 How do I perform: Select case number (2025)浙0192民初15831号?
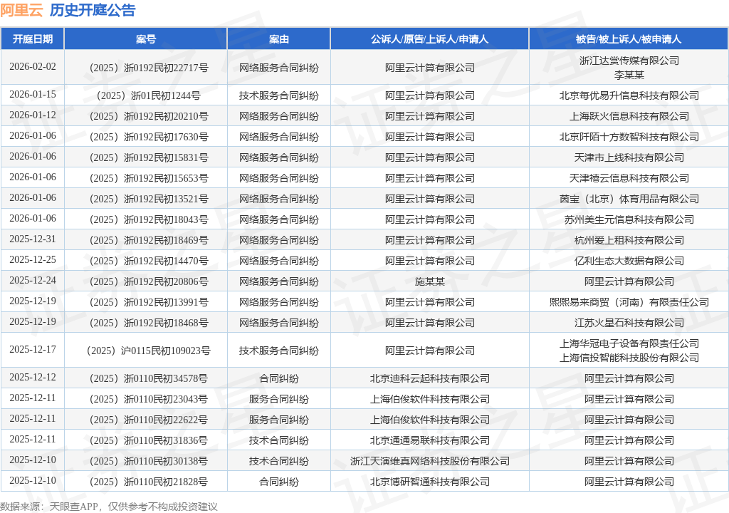149,157
